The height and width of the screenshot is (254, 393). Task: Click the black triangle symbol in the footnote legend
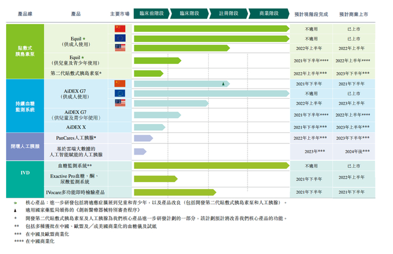[x=15, y=210]
